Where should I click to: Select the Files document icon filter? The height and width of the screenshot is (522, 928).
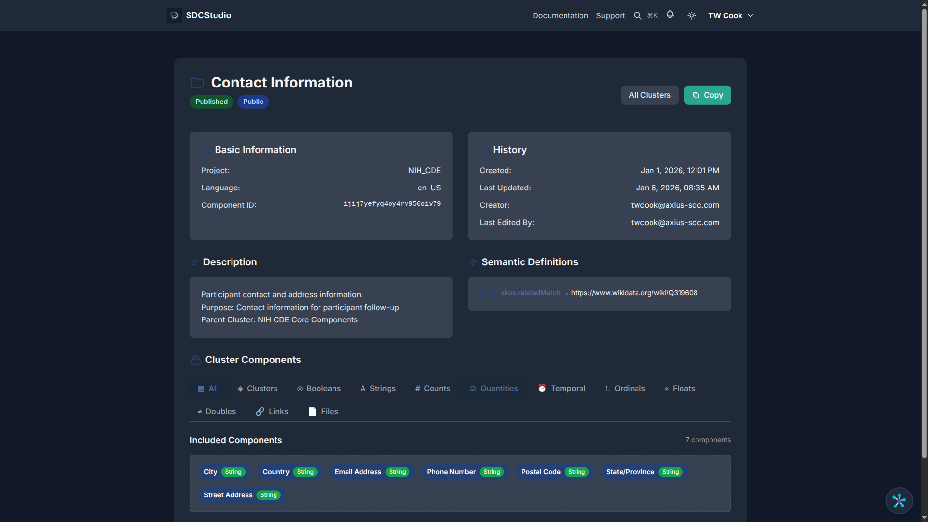(312, 411)
